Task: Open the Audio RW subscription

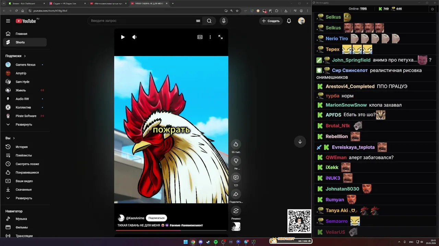Action: [25, 99]
